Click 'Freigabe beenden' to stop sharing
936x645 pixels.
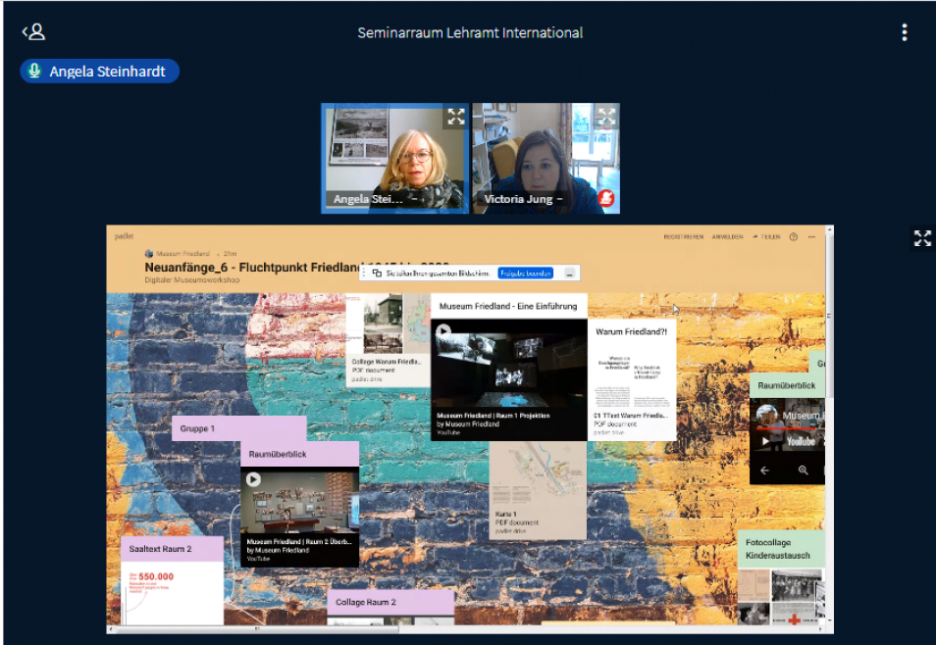pos(525,273)
